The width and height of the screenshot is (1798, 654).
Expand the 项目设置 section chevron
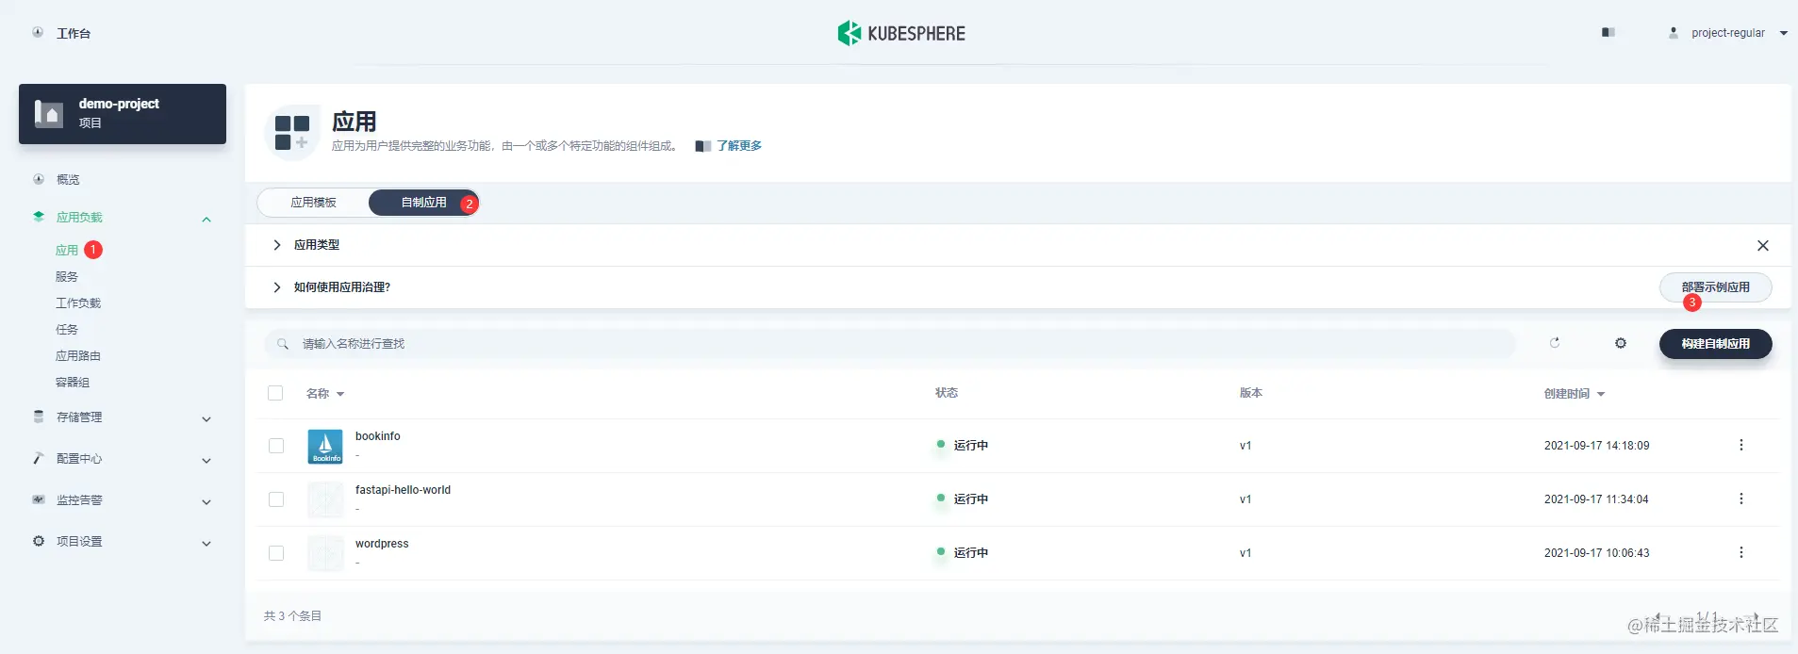point(206,544)
